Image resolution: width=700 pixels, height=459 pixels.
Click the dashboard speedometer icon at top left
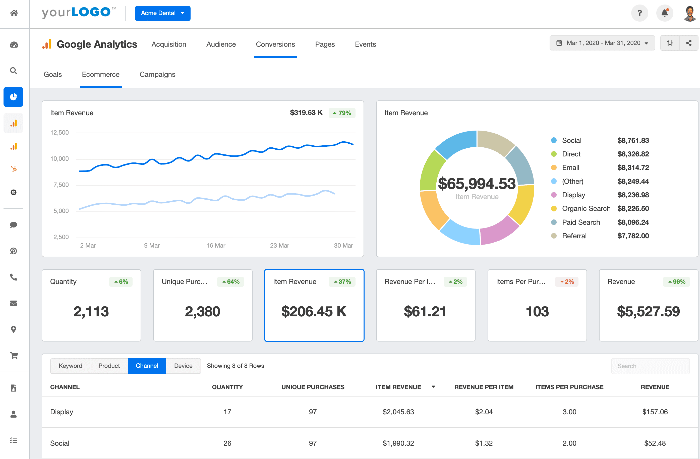coord(14,45)
